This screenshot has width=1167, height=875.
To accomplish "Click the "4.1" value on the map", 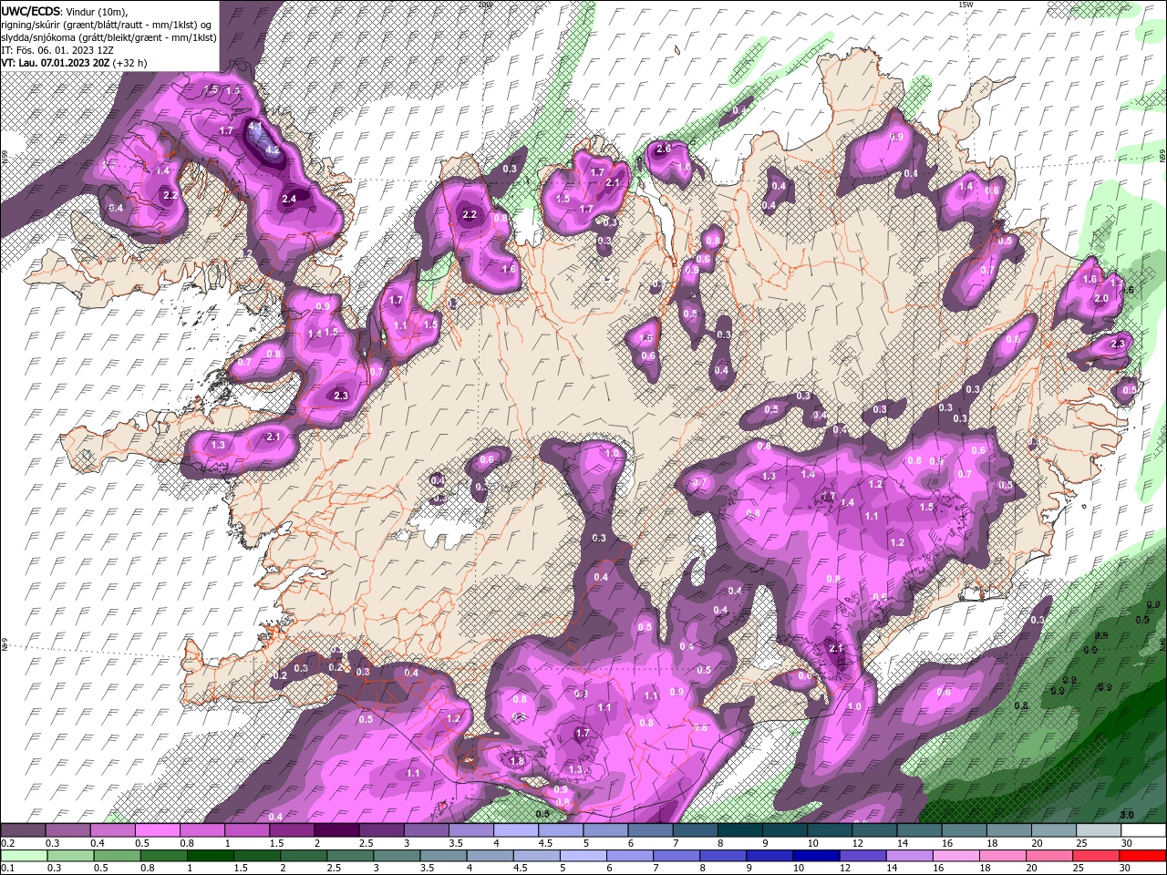I will tap(255, 126).
